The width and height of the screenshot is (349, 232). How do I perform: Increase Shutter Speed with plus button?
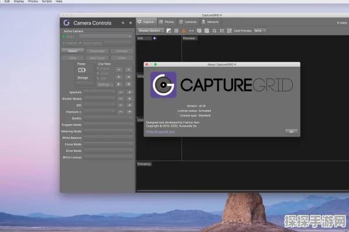point(129,98)
